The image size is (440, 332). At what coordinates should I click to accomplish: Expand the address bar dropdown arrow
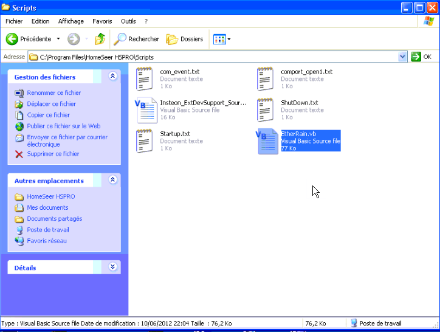click(402, 57)
